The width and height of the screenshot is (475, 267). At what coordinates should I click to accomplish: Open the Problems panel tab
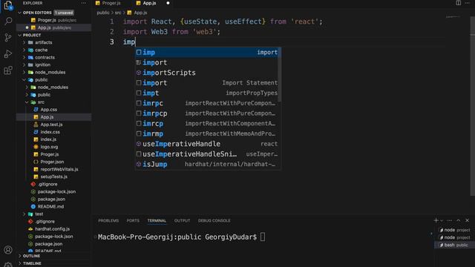click(108, 221)
